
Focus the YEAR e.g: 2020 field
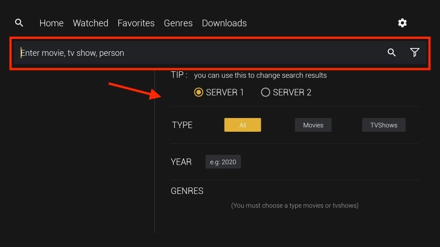(223, 162)
